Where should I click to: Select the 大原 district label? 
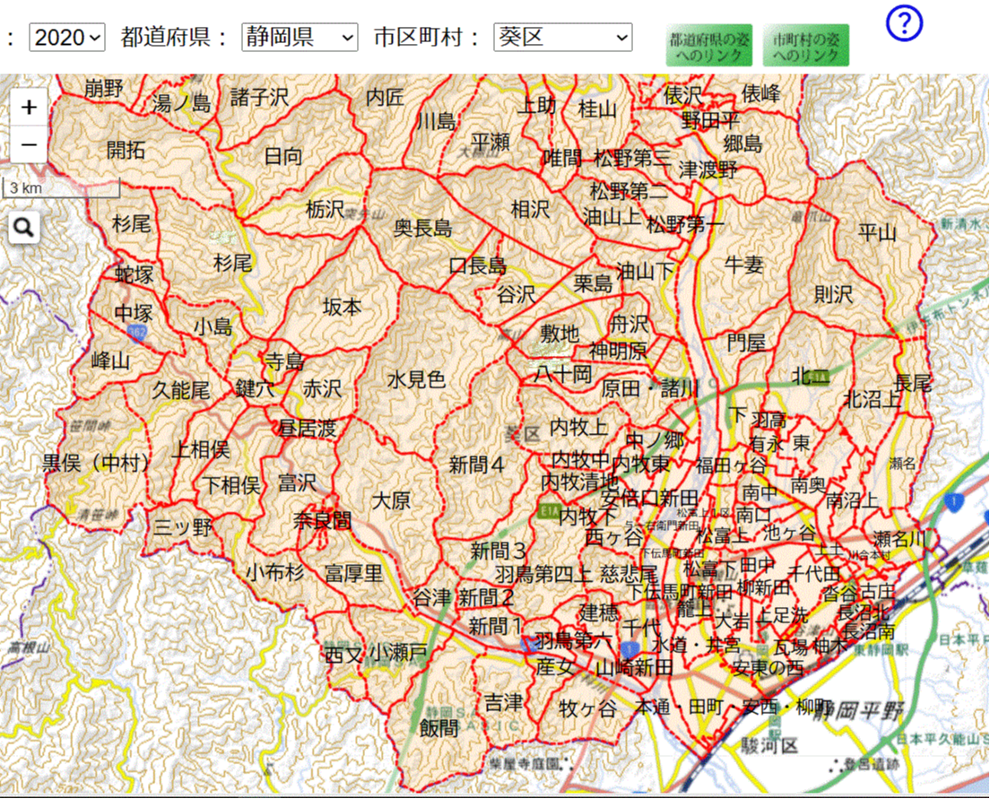click(392, 501)
